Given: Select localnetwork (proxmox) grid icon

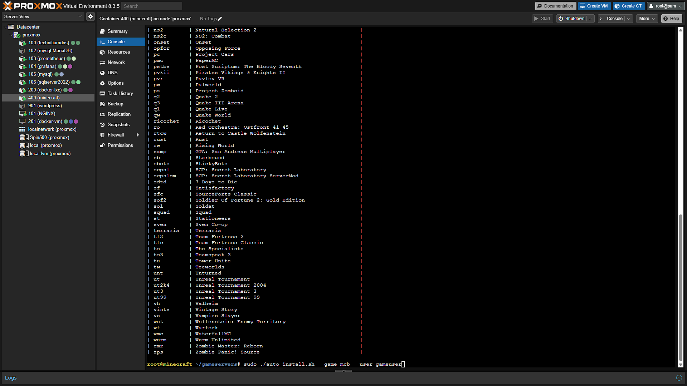Looking at the screenshot, I should tap(22, 129).
